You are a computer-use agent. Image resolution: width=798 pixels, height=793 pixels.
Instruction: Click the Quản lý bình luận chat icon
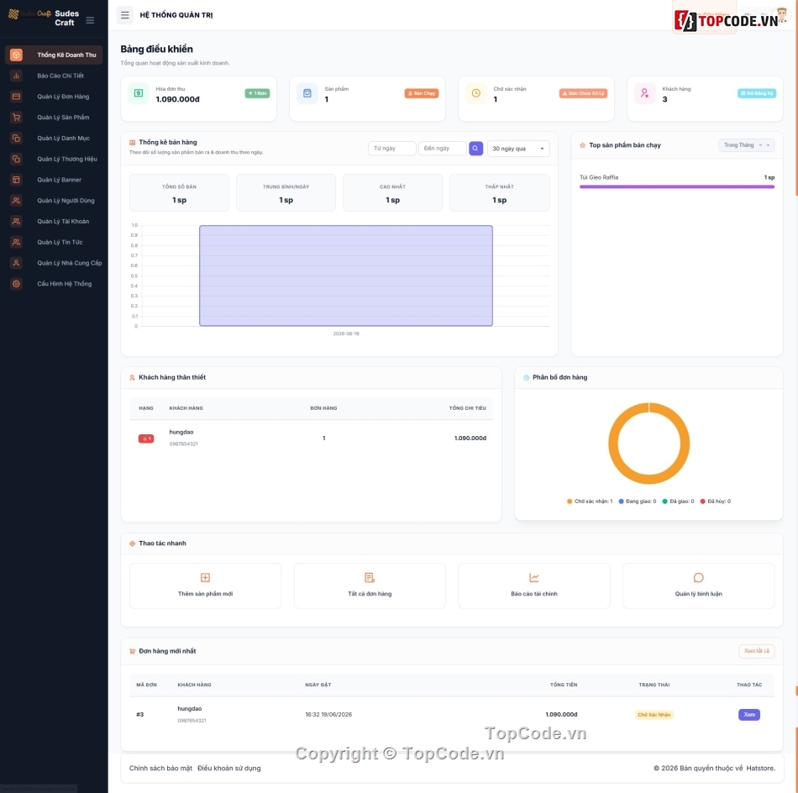click(x=698, y=578)
